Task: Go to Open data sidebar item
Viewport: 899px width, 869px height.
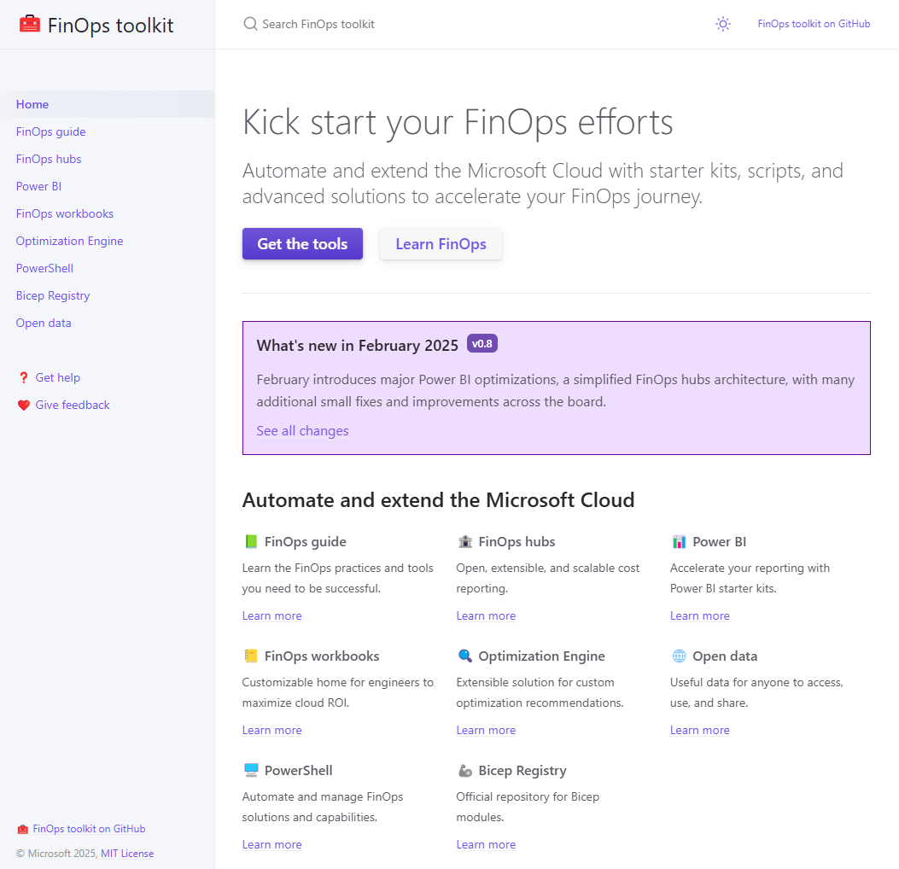Action: pyautogui.click(x=44, y=324)
